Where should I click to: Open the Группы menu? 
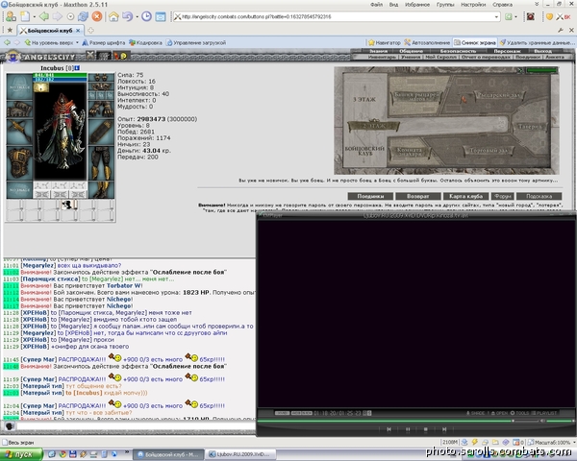445,5
